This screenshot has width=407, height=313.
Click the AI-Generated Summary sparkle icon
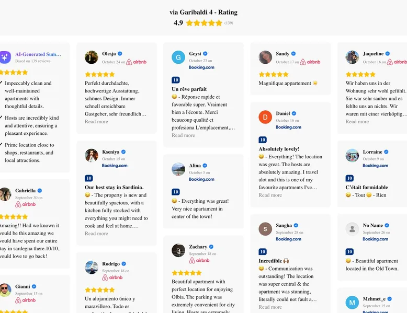tap(5, 57)
